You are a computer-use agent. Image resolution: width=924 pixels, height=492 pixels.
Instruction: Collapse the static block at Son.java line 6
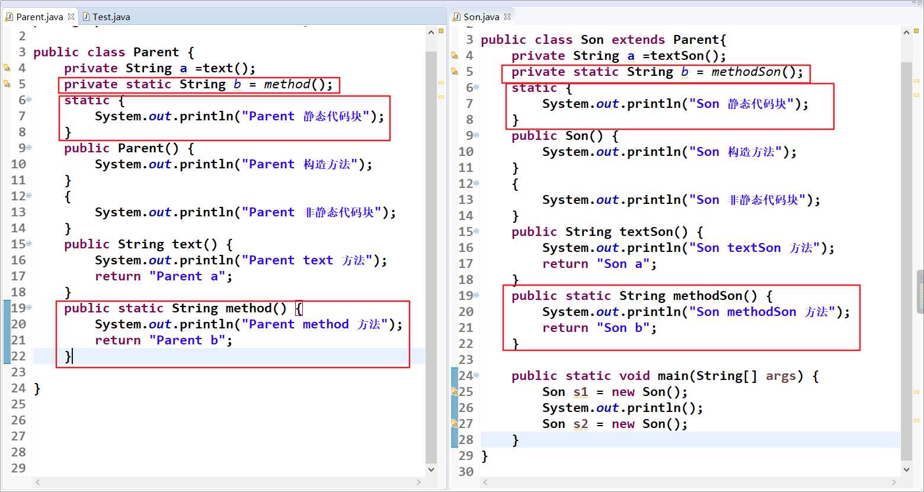[x=477, y=87]
